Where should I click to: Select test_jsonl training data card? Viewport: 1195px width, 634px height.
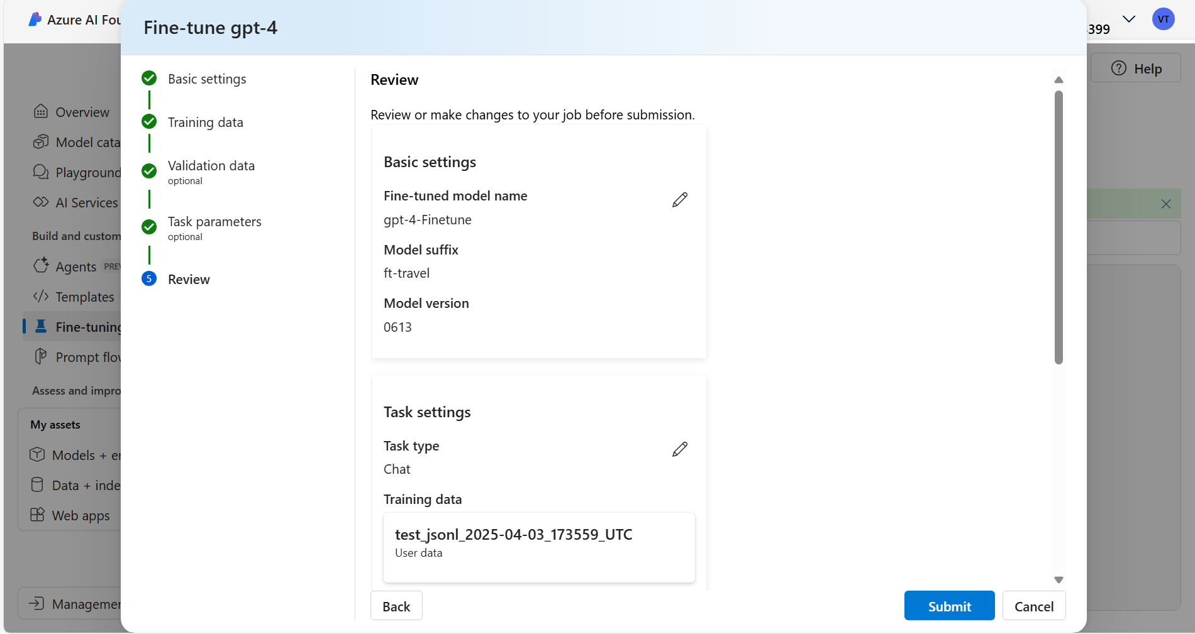539,547
